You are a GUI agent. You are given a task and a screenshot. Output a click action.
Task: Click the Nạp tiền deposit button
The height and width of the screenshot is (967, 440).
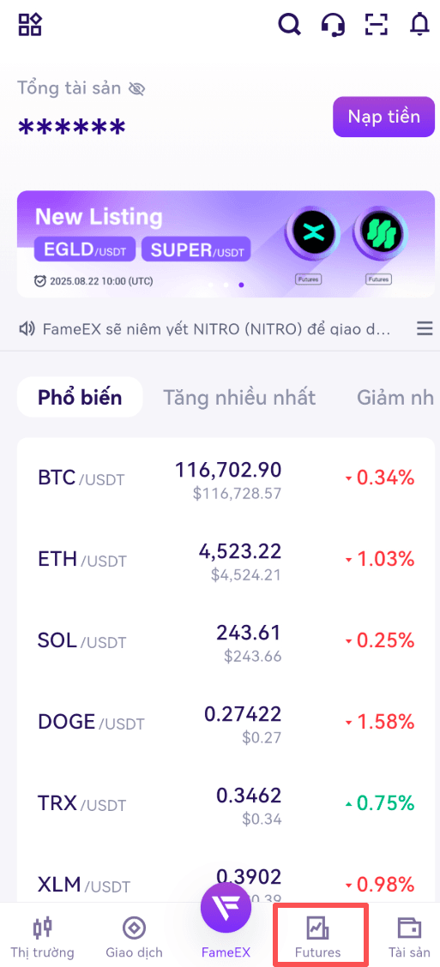click(384, 117)
